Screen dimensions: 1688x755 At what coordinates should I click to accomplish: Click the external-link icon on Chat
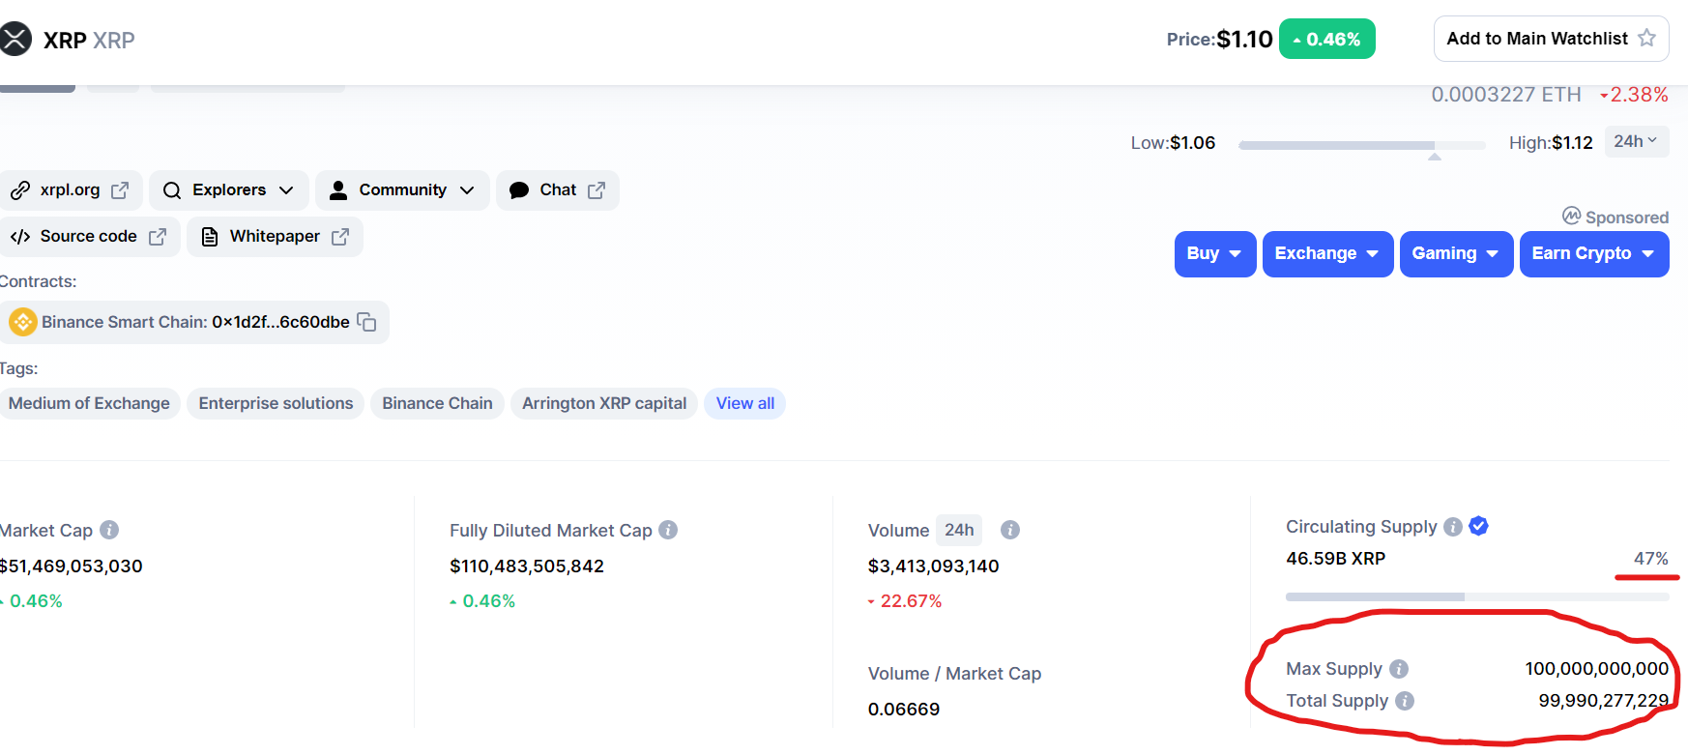click(597, 190)
